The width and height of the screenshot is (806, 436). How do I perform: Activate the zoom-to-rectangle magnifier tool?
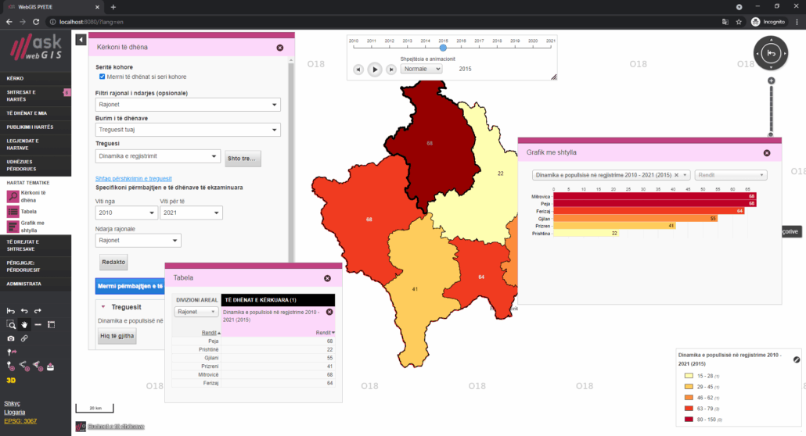coord(11,324)
